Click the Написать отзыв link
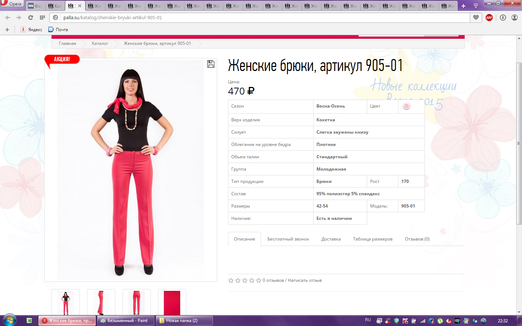This screenshot has height=326, width=522. pos(304,280)
